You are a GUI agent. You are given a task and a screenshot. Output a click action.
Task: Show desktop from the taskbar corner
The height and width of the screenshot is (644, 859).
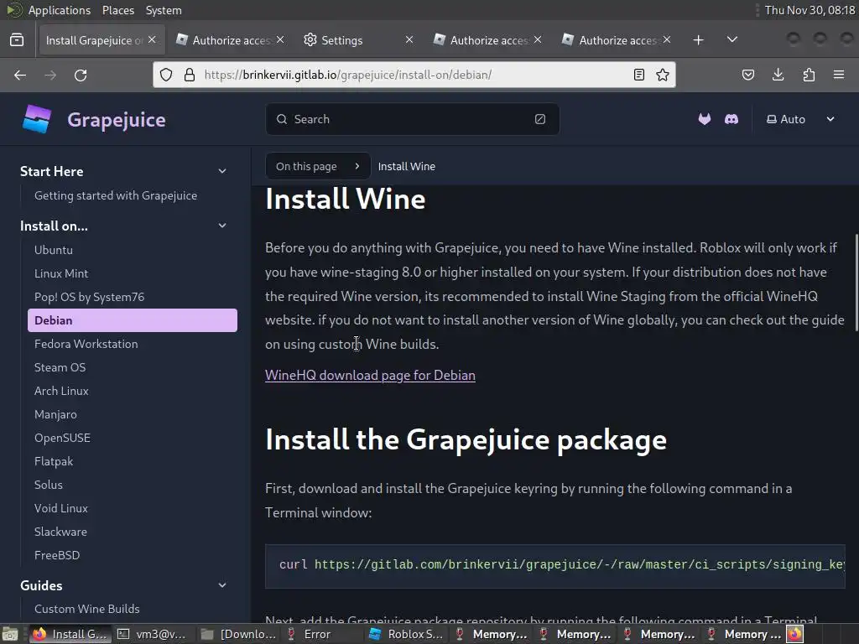pos(10,634)
